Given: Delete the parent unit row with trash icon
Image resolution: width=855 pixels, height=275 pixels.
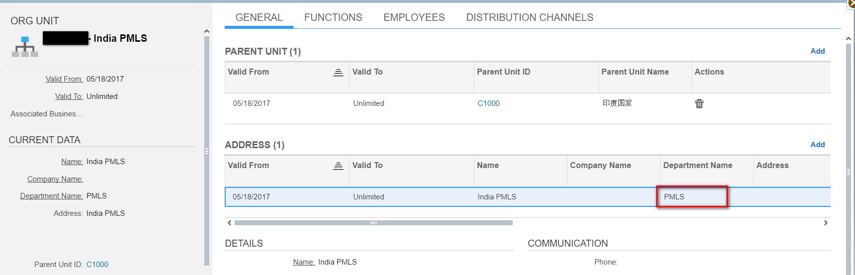Looking at the screenshot, I should [699, 103].
